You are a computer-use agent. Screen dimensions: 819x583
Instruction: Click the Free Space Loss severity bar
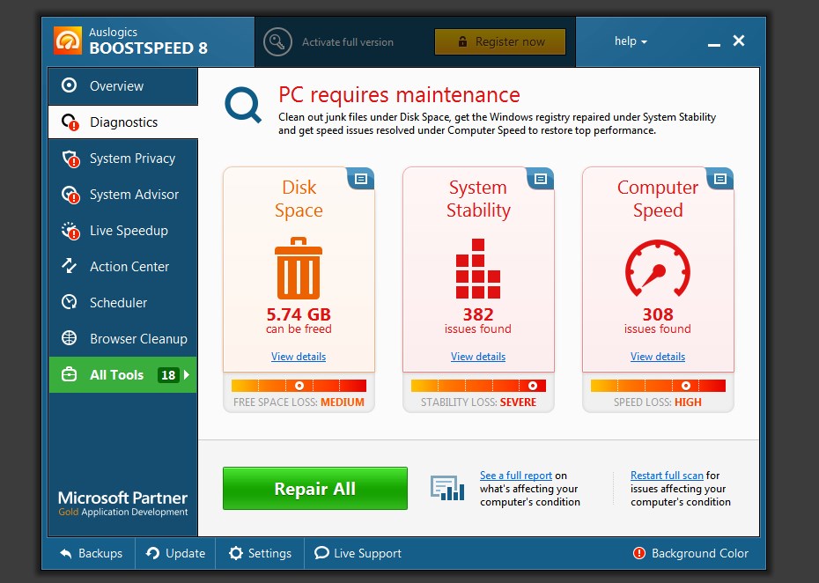click(299, 386)
